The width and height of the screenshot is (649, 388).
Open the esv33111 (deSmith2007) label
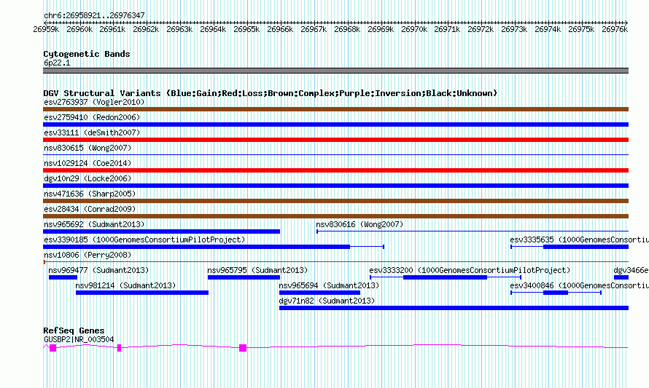click(x=92, y=132)
